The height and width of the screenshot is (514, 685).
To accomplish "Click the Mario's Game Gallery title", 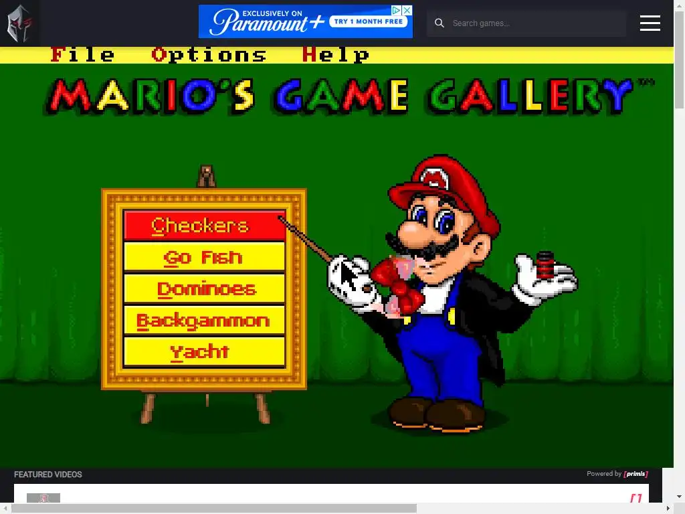I will coord(349,96).
